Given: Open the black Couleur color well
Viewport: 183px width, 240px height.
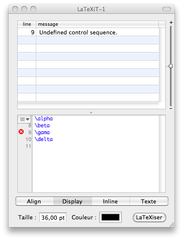Looking at the screenshot, I should pyautogui.click(x=110, y=217).
